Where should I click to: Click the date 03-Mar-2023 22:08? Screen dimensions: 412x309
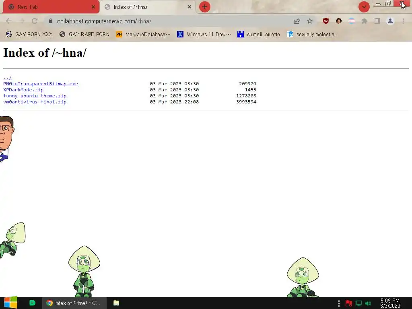tap(174, 102)
